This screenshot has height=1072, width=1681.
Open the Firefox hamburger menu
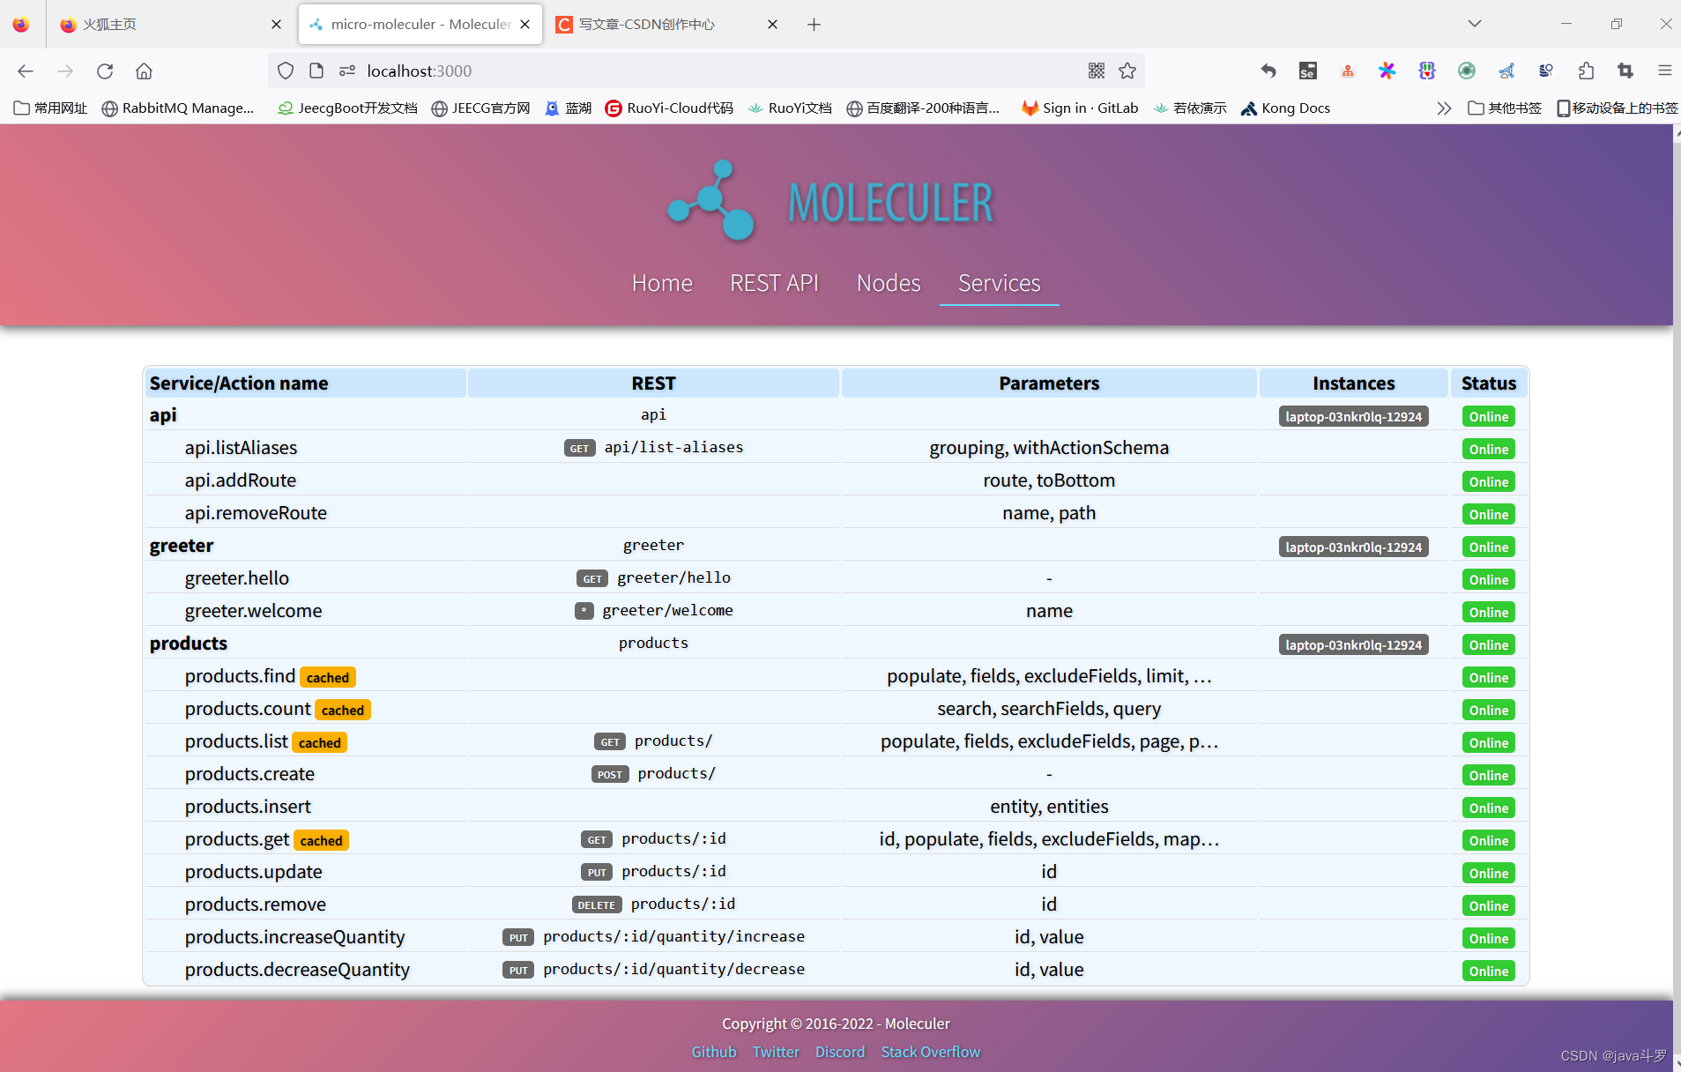[1664, 71]
